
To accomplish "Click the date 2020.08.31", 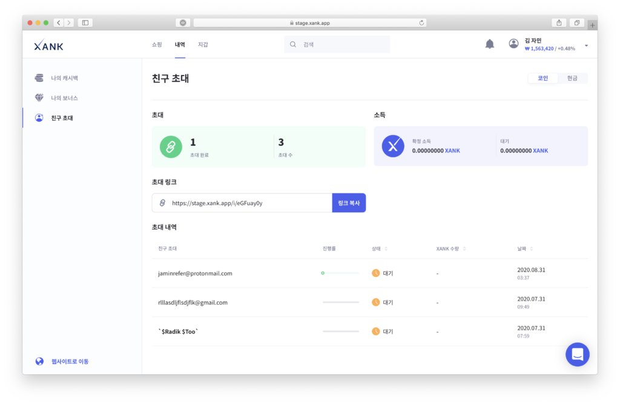I will (531, 270).
